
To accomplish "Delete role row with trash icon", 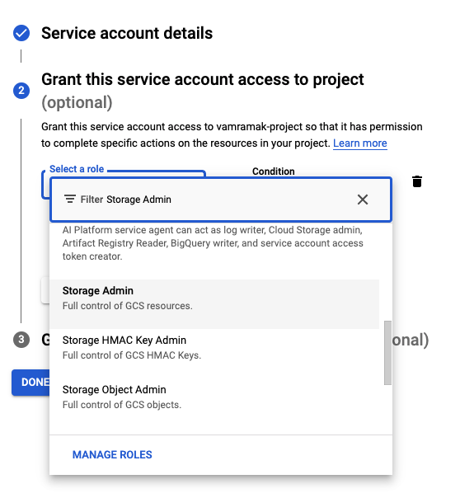I will [417, 181].
